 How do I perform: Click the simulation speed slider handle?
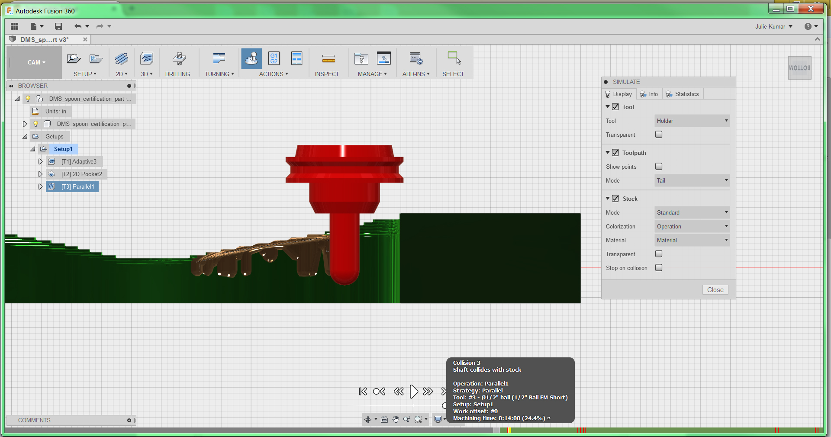tap(444, 405)
